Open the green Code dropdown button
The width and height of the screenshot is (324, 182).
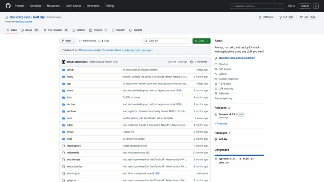click(202, 41)
